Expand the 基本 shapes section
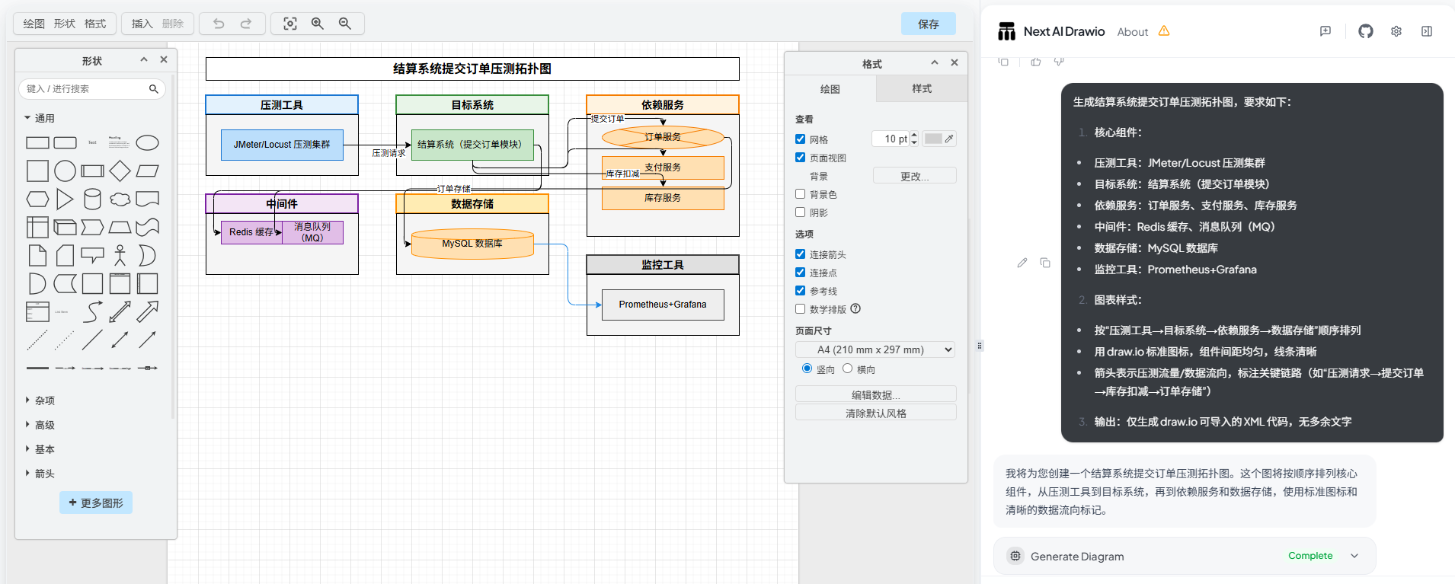 tap(40, 449)
